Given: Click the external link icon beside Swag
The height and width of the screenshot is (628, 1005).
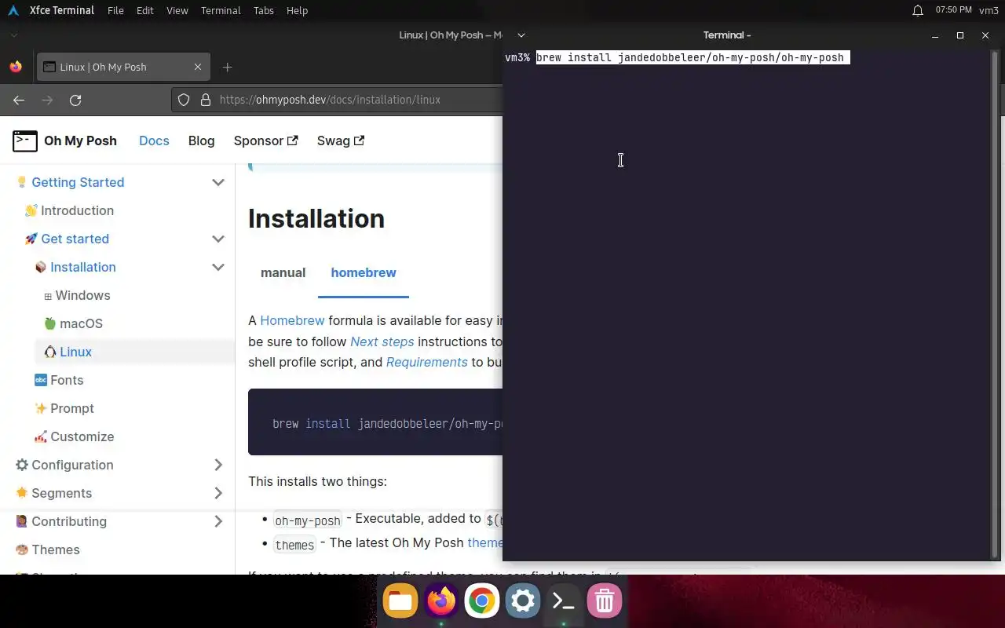Looking at the screenshot, I should [360, 141].
